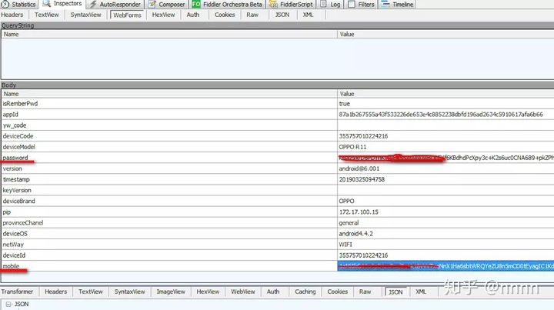The height and width of the screenshot is (310, 554).
Task: Open the response Auth tab
Action: [x=273, y=292]
